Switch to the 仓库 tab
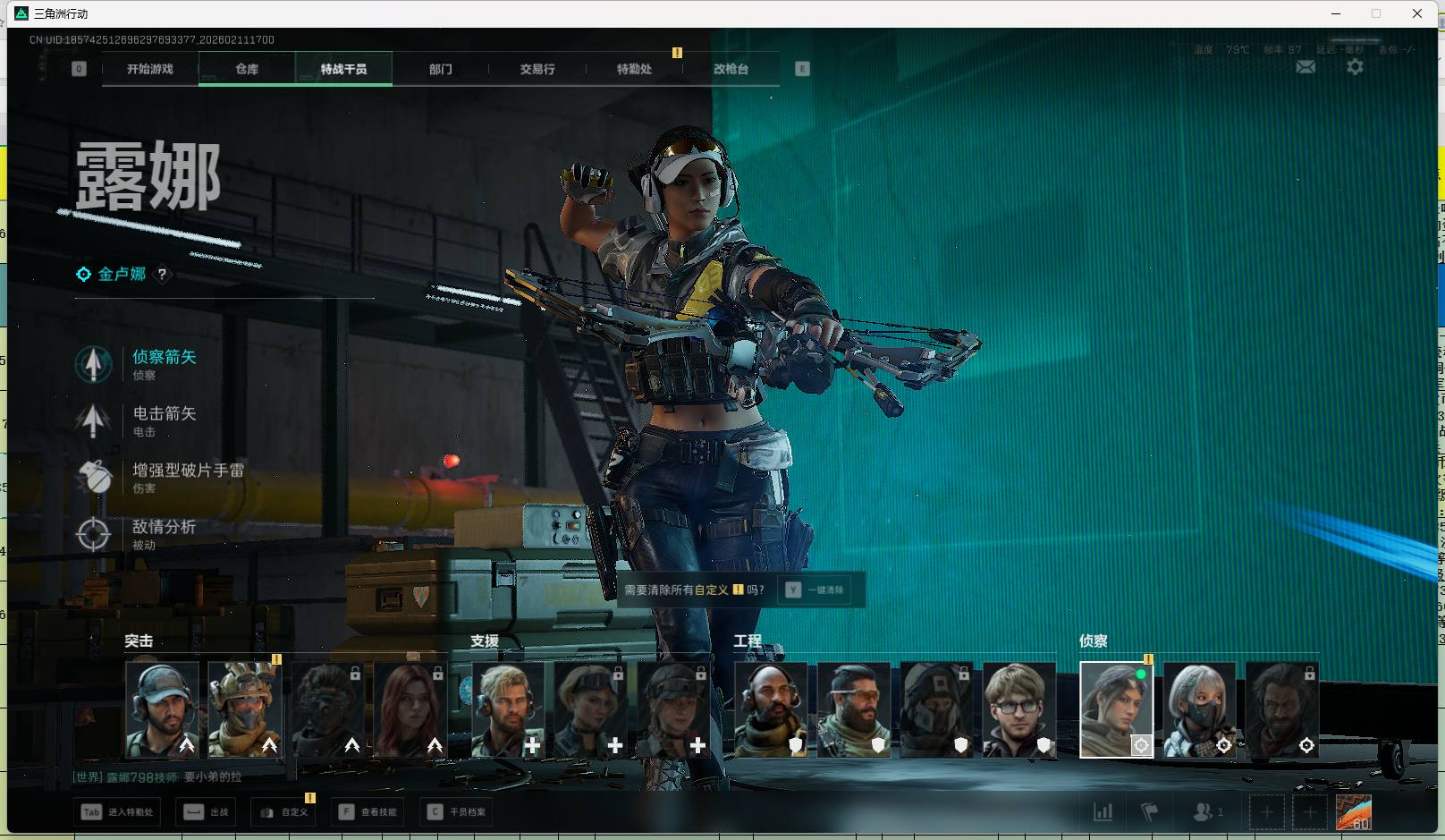This screenshot has width=1445, height=840. point(247,69)
